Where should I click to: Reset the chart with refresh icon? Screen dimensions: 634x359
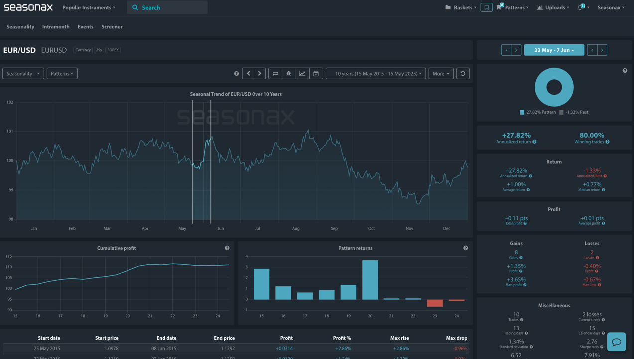pos(463,73)
